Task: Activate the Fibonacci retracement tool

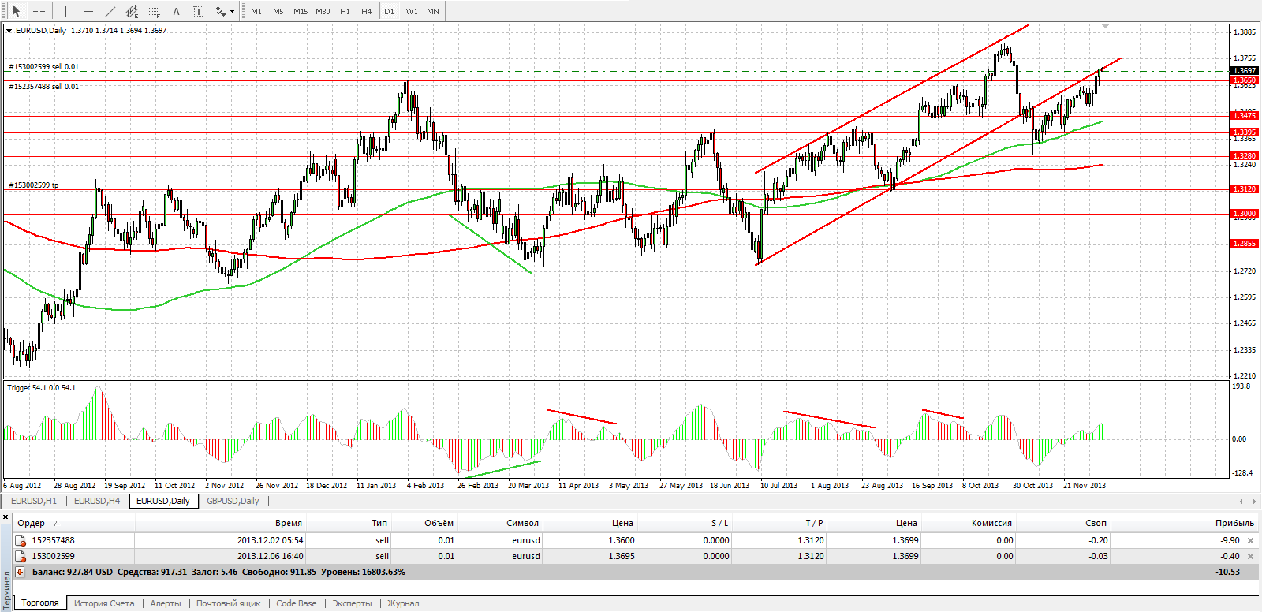Action: [x=154, y=11]
